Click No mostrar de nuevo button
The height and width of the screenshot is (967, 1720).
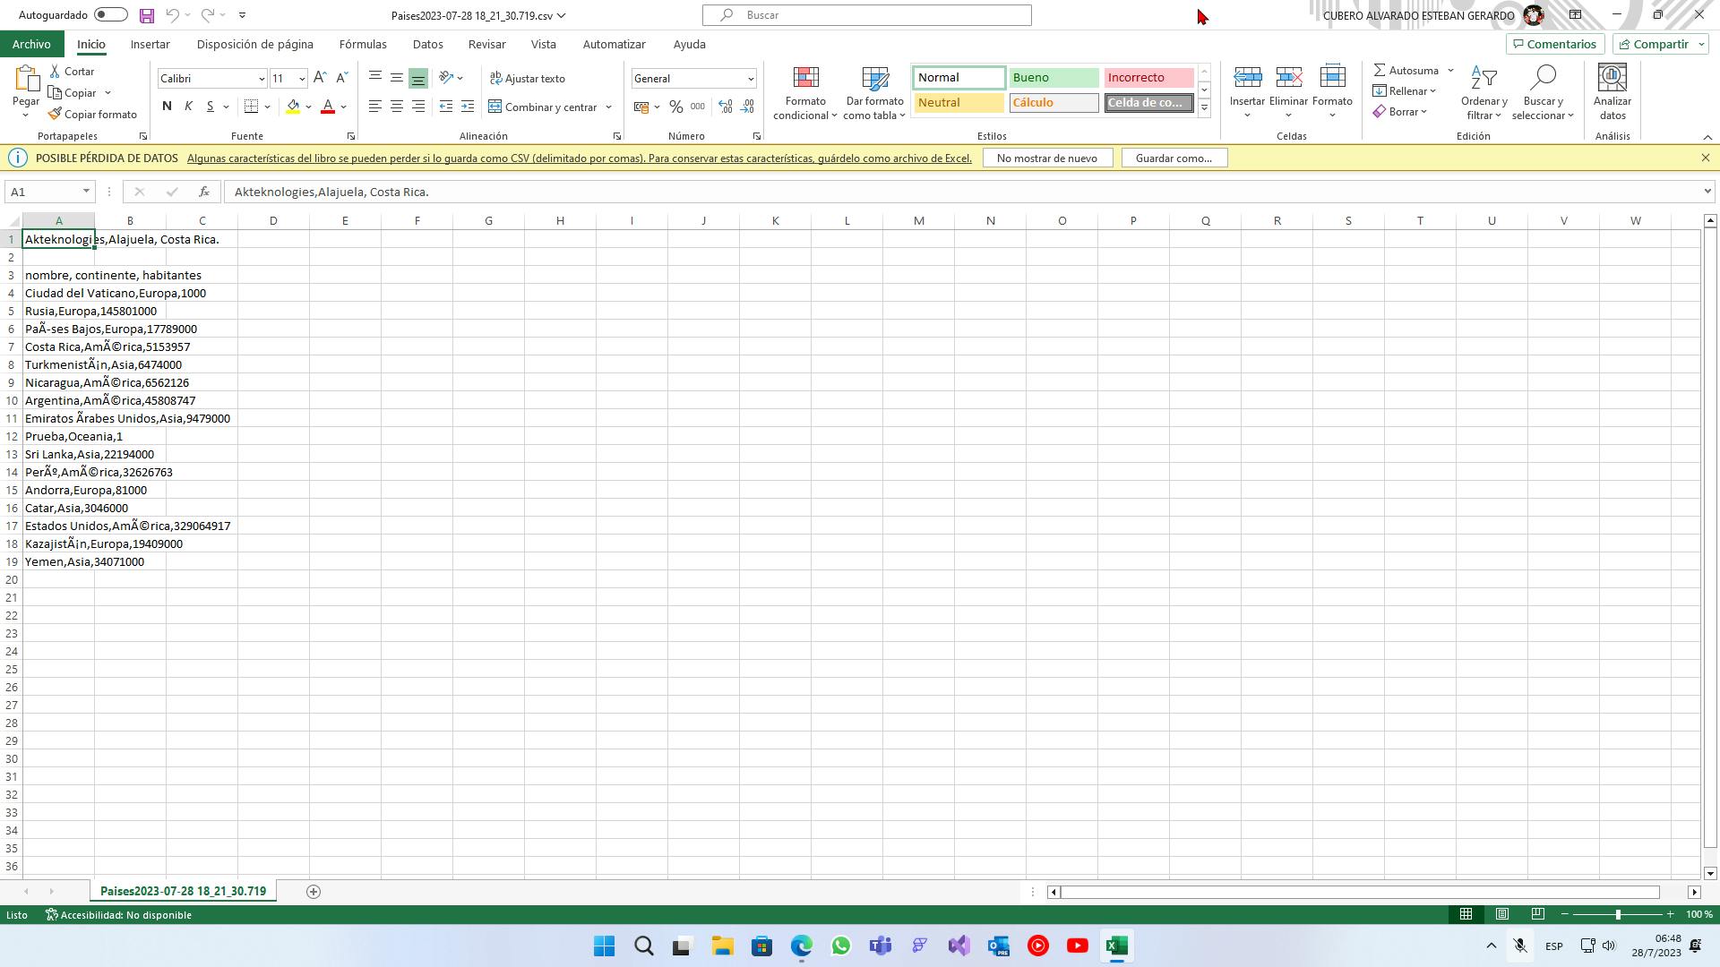1046,158
